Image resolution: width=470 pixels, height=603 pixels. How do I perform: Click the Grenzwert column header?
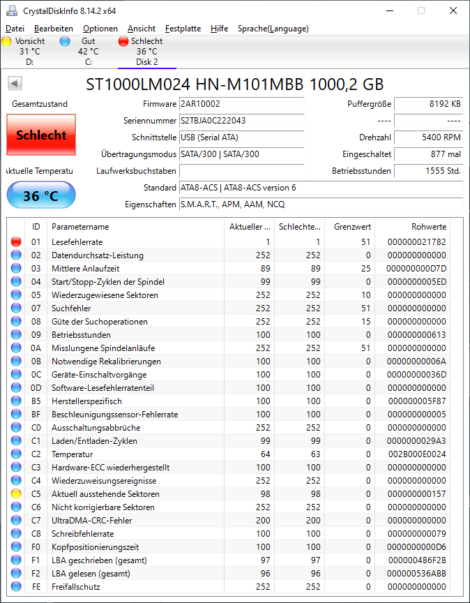pyautogui.click(x=350, y=227)
